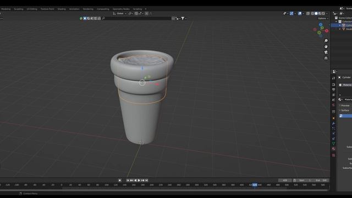Click the play animation button
The width and height of the screenshot is (352, 198).
[x=139, y=180]
